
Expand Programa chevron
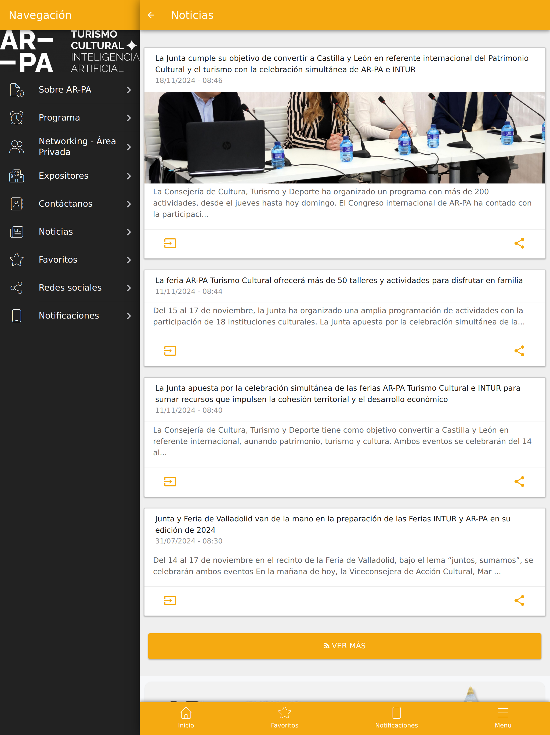(129, 118)
